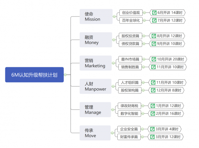Click green icon on 12月开讲 8课时 node
Viewport: 199px width, 148px height.
click(153, 90)
